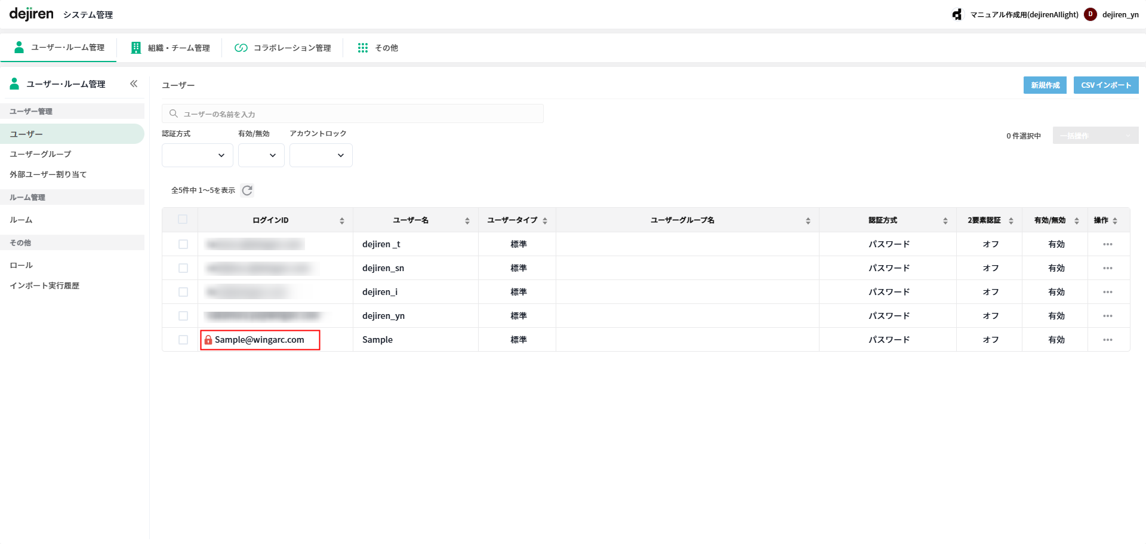The image size is (1146, 544).
Task: Check the checkbox for dejiren_t row
Action: tap(183, 244)
